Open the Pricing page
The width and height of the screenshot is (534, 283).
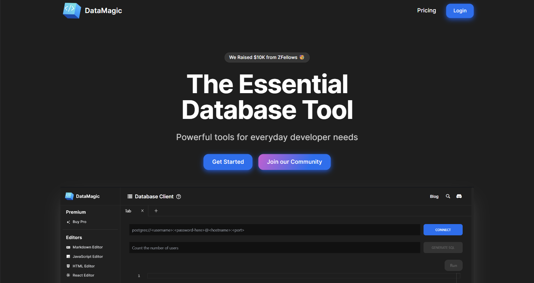pyautogui.click(x=426, y=10)
